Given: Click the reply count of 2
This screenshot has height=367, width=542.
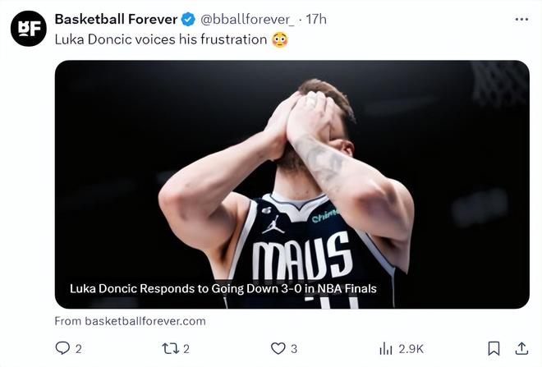Looking at the screenshot, I should coord(79,349).
